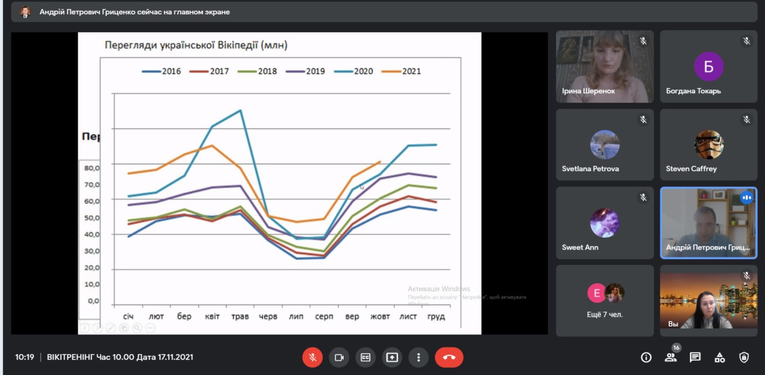Click the slide's zoom magnifier control

pos(137,328)
